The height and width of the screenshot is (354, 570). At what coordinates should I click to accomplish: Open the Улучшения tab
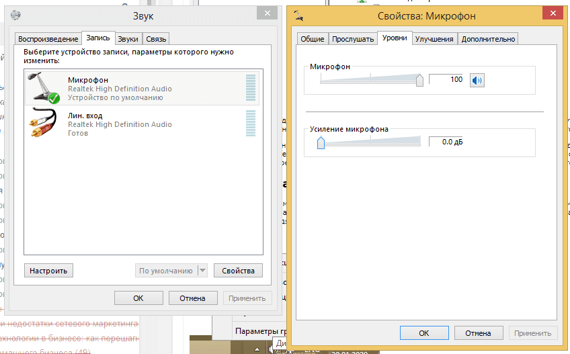pyautogui.click(x=434, y=39)
